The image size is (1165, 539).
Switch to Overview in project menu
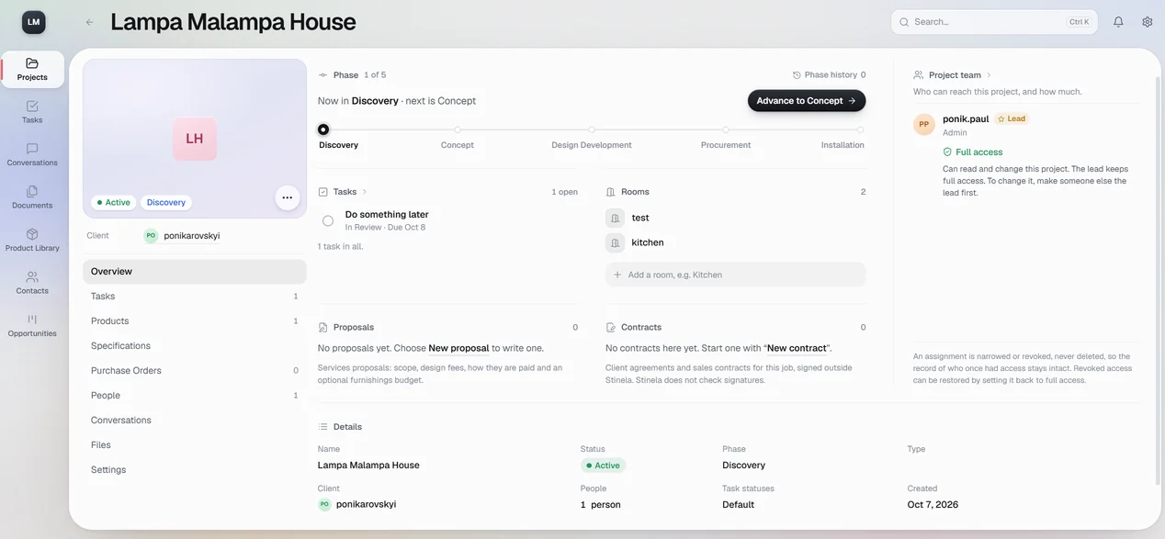pos(195,272)
